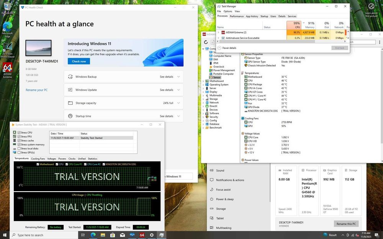Click the Windows Update icon in PC Health Check
This screenshot has width=383, height=239.
pos(70,90)
